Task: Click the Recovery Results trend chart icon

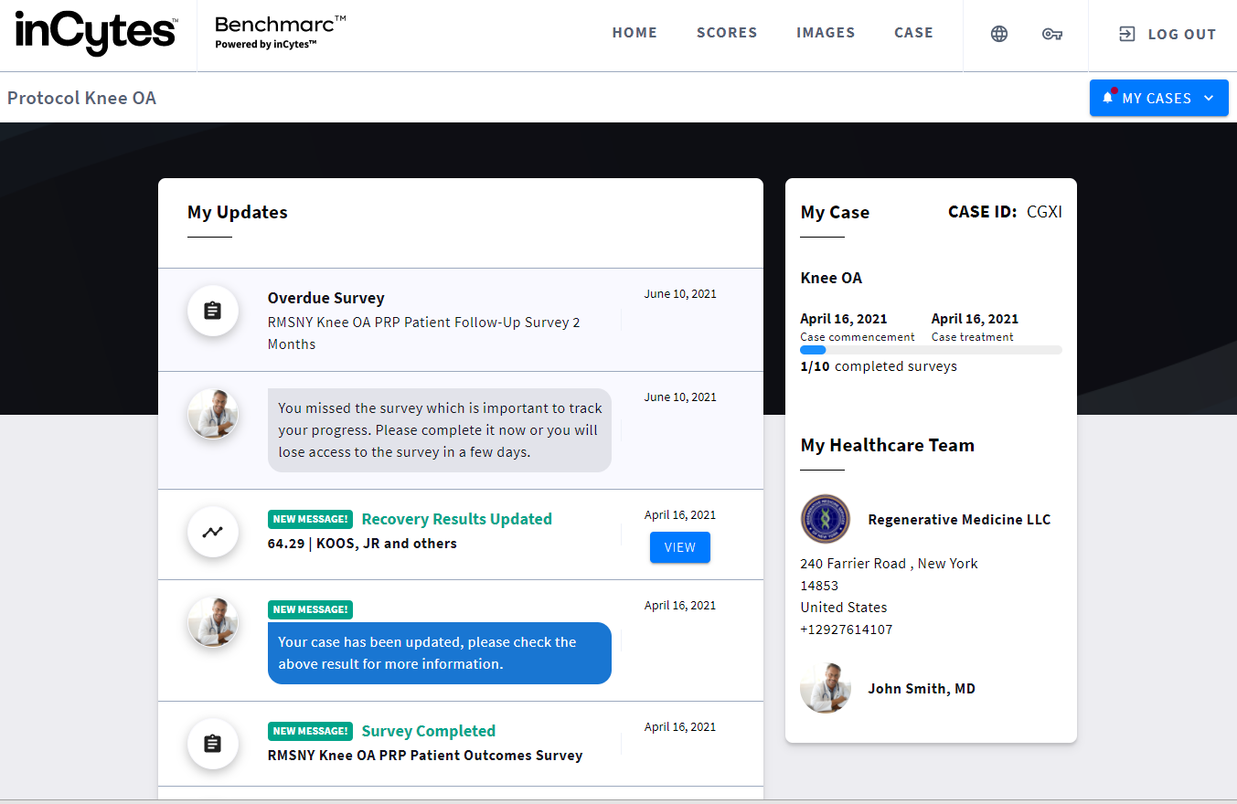Action: click(212, 532)
